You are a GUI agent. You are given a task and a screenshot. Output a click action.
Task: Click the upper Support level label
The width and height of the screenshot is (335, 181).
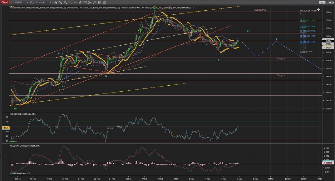281,58
